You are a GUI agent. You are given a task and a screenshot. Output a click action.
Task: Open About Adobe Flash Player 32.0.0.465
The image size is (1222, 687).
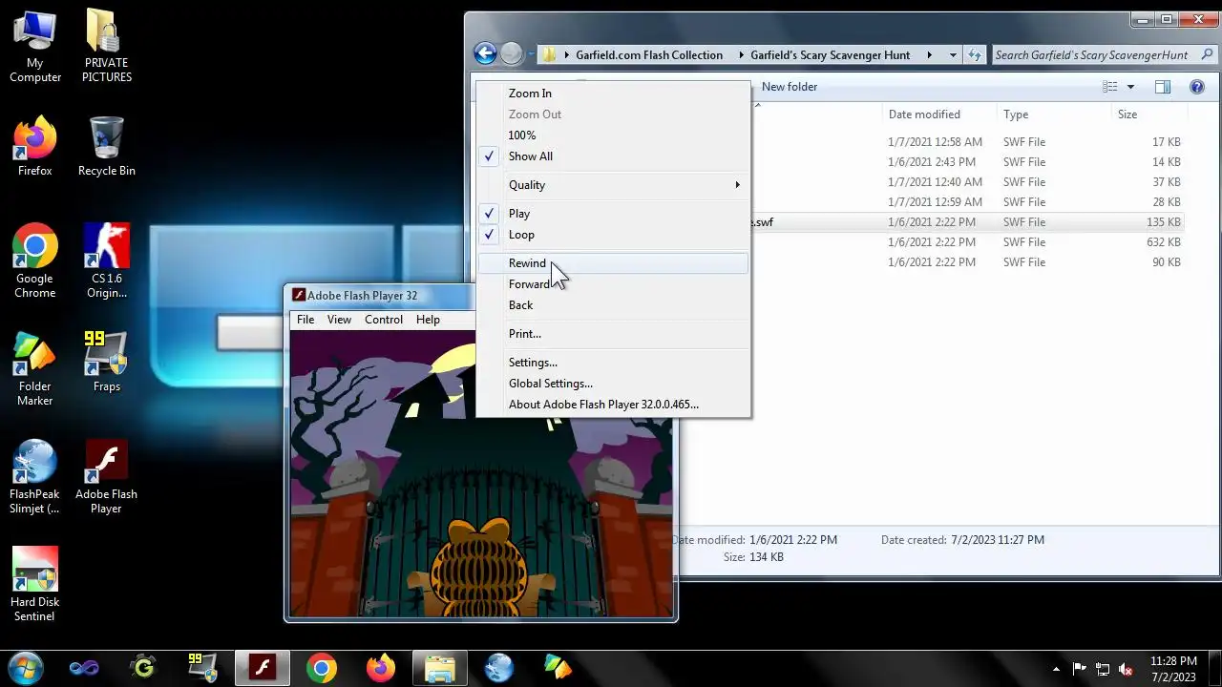coord(613,405)
